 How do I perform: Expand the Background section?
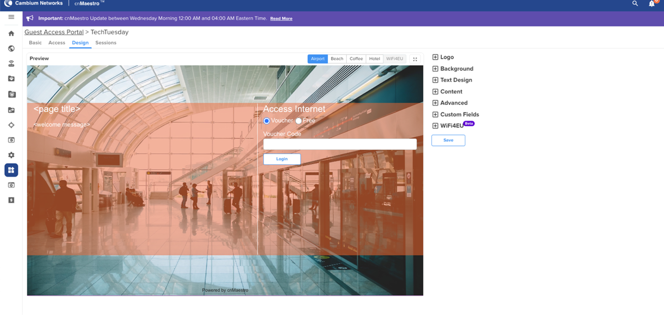435,69
